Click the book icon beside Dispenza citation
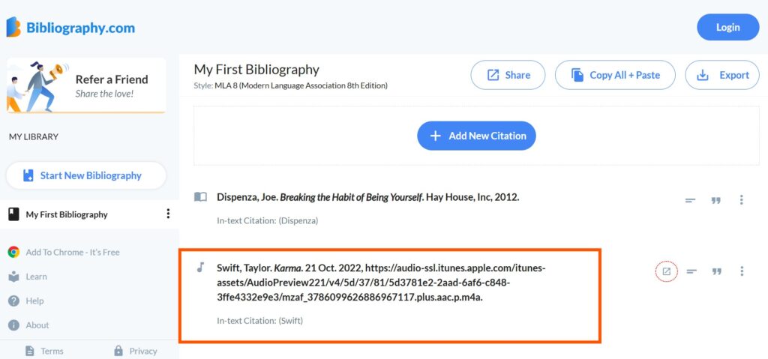This screenshot has width=768, height=359. (x=200, y=197)
